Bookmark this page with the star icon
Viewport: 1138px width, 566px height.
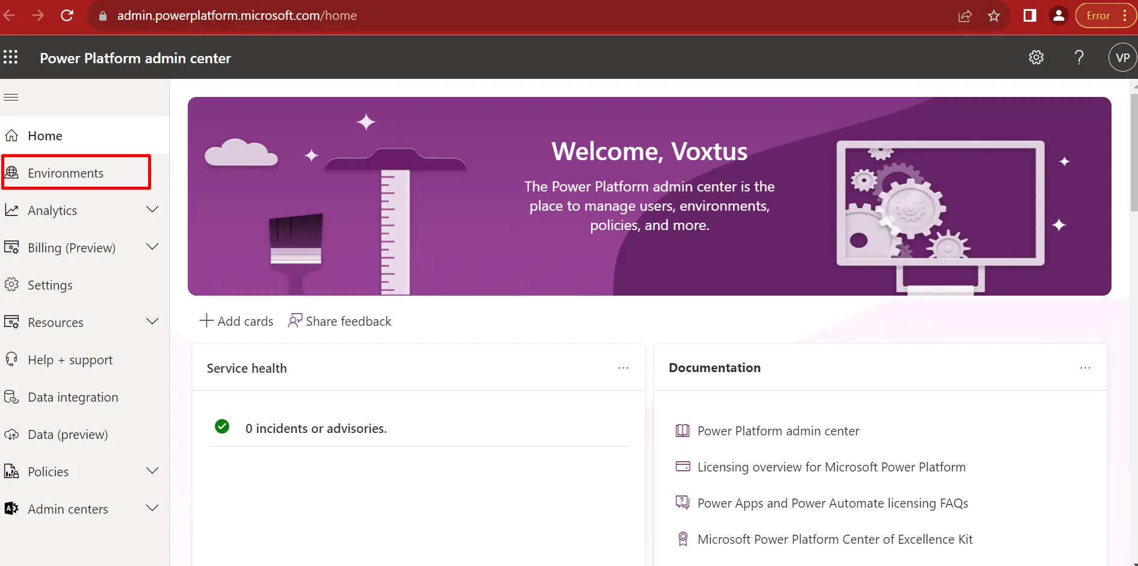994,16
